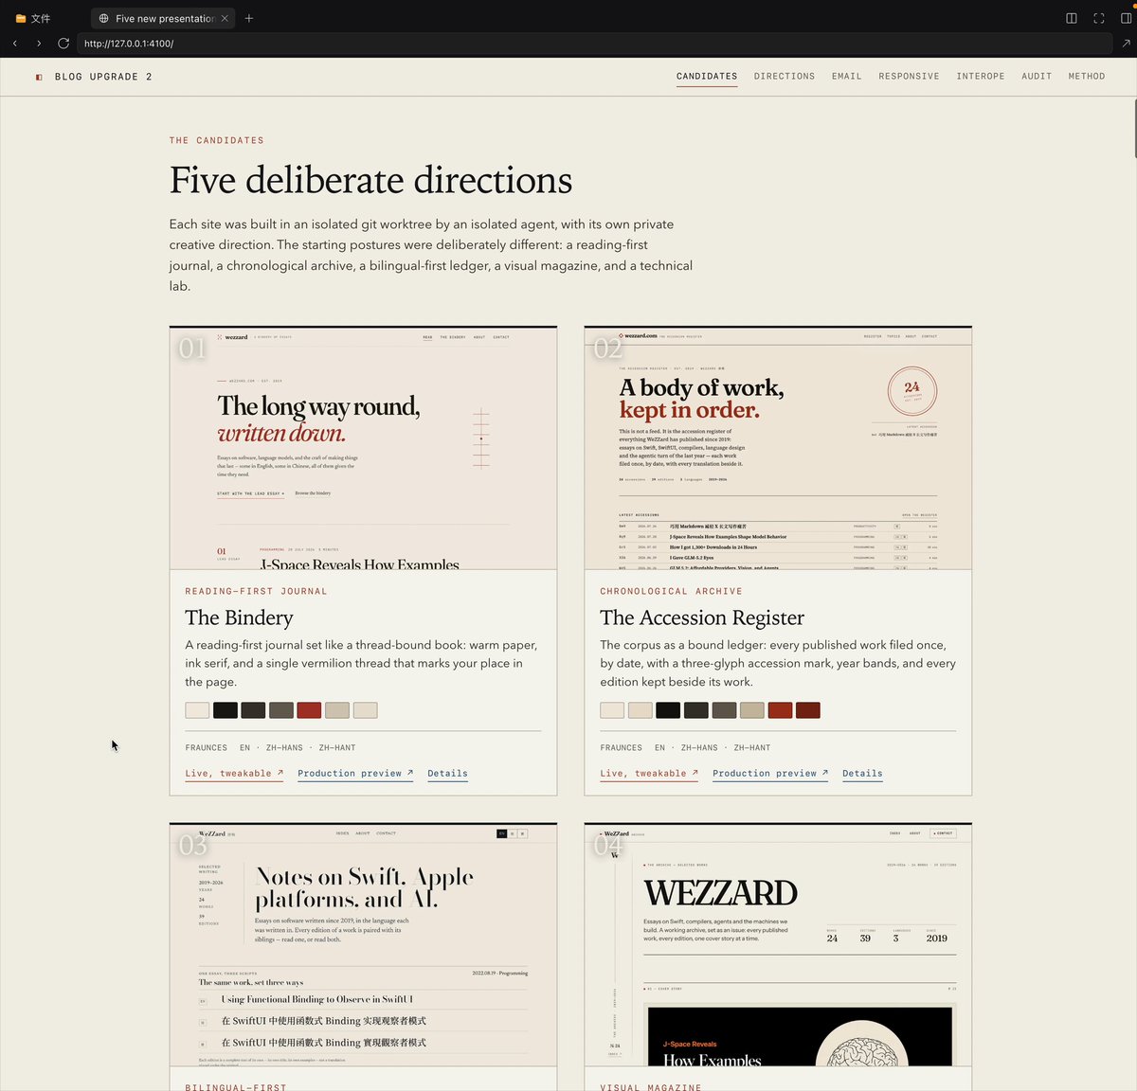Image resolution: width=1137 pixels, height=1091 pixels.
Task: Click the BLOG UPGRADE 2 site logo
Action: pos(94,77)
